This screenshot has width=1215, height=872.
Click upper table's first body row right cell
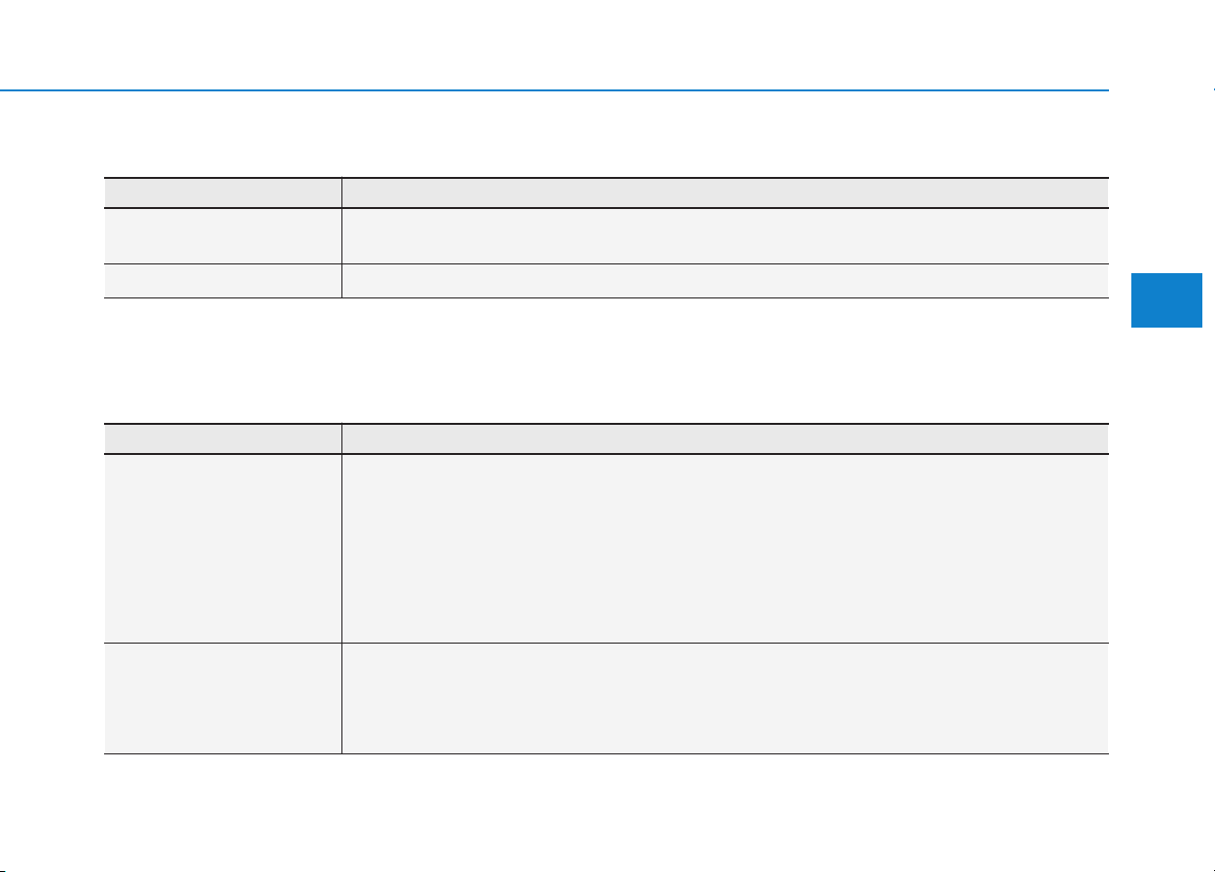point(726,235)
